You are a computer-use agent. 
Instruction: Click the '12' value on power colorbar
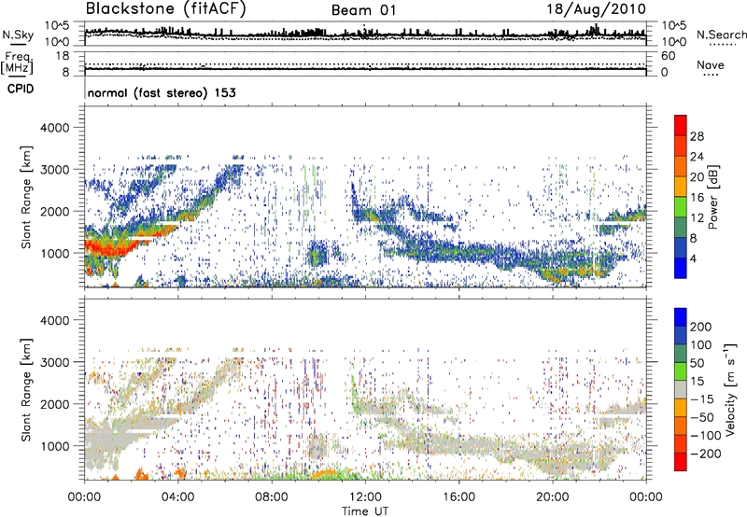tap(697, 218)
